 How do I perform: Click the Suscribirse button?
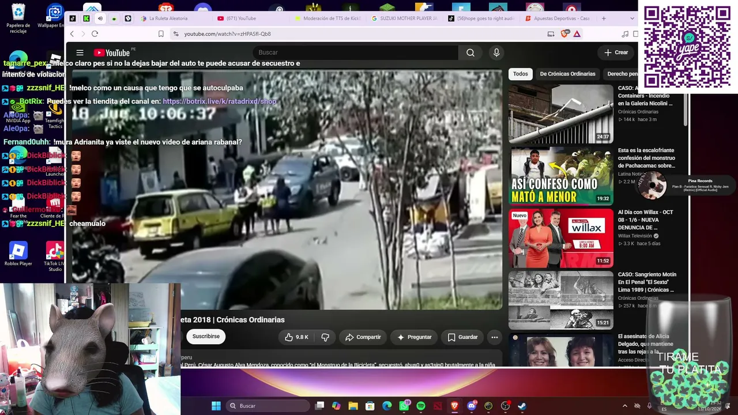(206, 337)
